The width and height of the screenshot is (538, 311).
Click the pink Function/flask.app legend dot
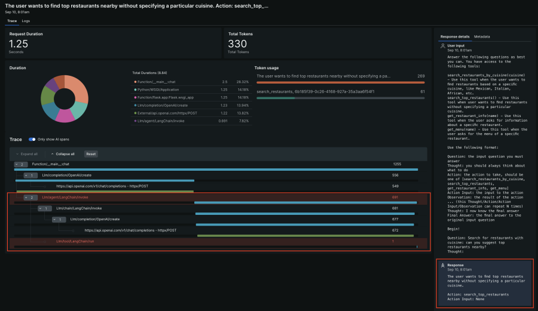coord(134,97)
